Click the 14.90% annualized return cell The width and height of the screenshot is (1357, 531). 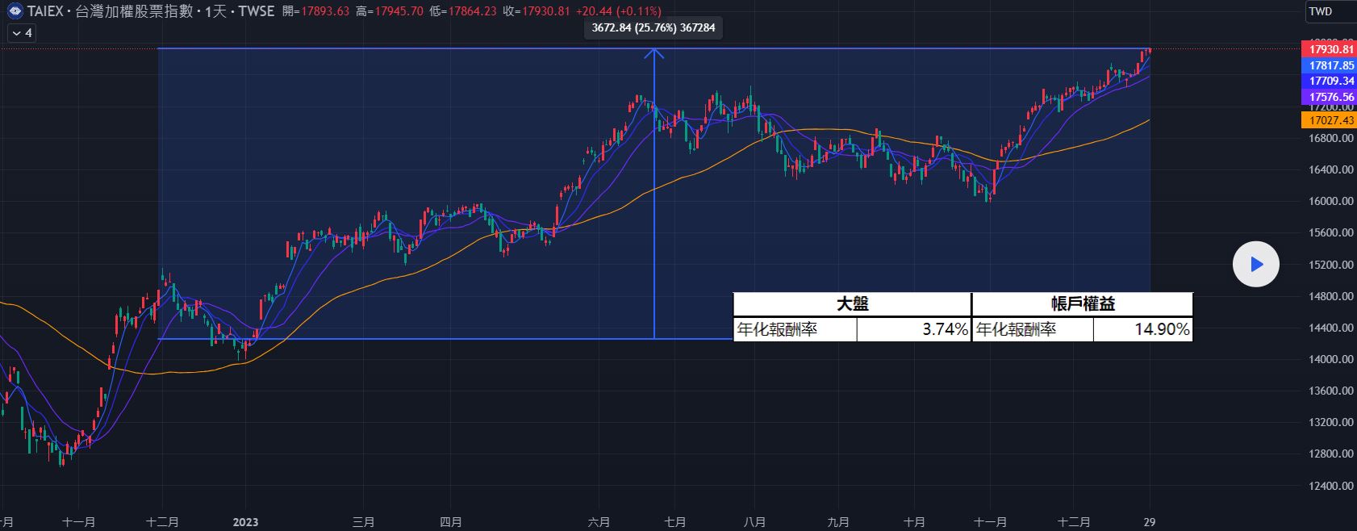(x=1142, y=329)
